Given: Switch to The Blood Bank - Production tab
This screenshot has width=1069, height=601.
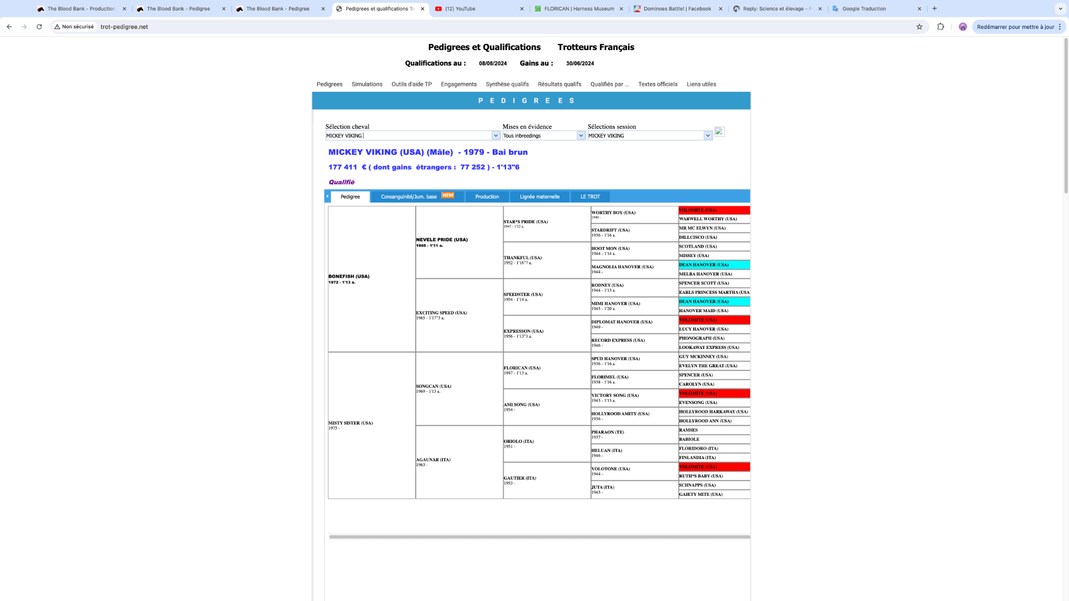Looking at the screenshot, I should tap(81, 9).
